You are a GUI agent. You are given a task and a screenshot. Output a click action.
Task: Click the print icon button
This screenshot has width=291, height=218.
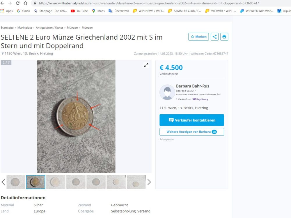pos(224,37)
